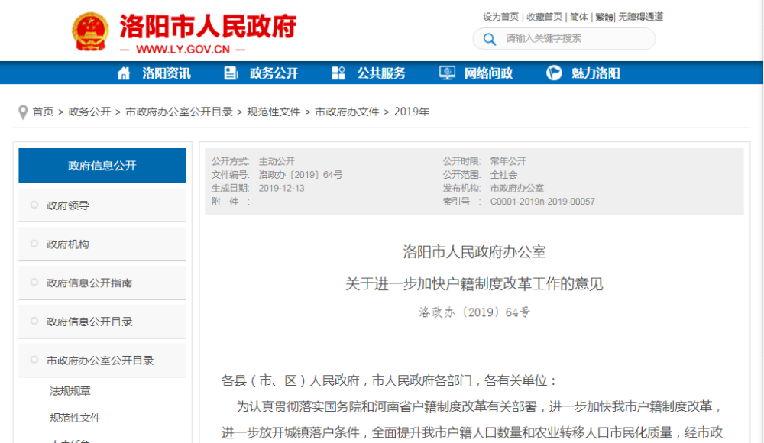Click the 常年公开 time limit value
The width and height of the screenshot is (764, 443).
508,161
